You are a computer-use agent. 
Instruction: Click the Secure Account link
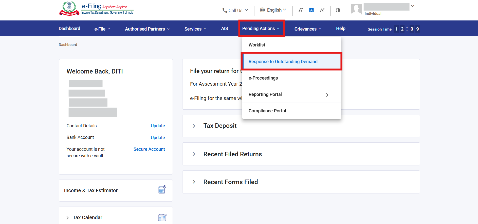click(149, 149)
